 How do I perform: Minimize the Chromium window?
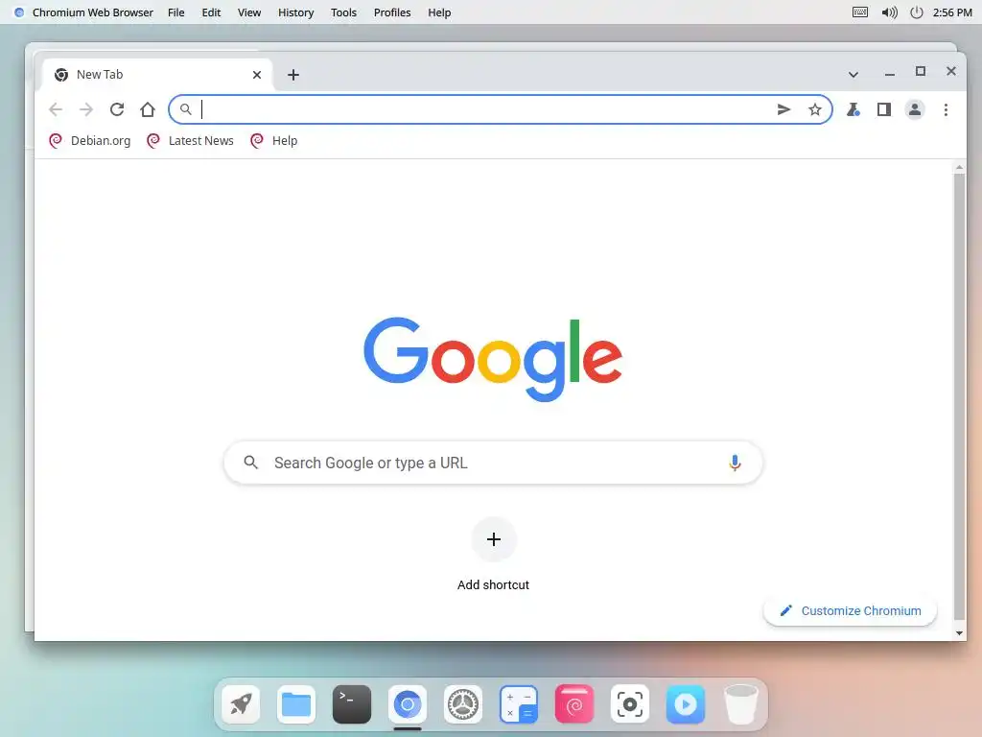(889, 73)
